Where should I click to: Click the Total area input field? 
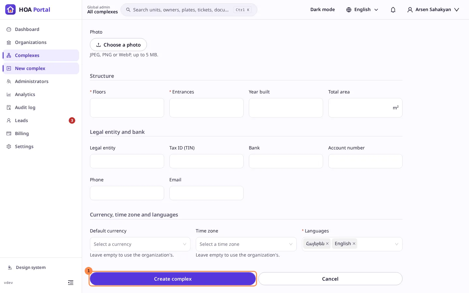point(365,108)
